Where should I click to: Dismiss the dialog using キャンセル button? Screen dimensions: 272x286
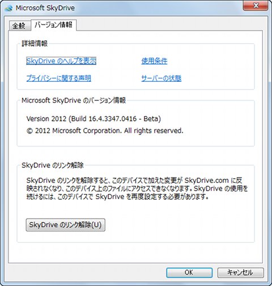pos(240,272)
